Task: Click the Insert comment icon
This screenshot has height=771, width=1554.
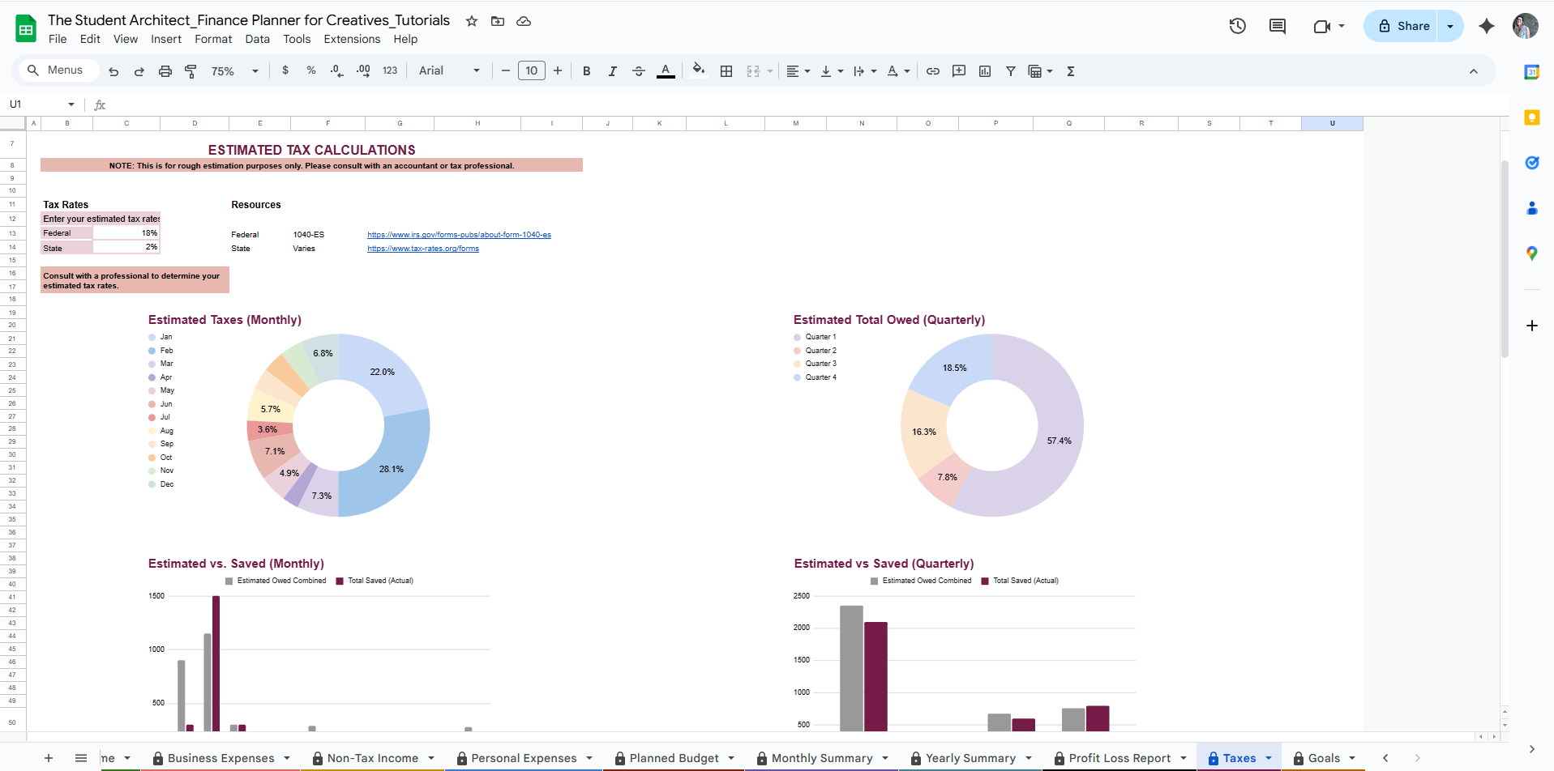Action: 959,71
